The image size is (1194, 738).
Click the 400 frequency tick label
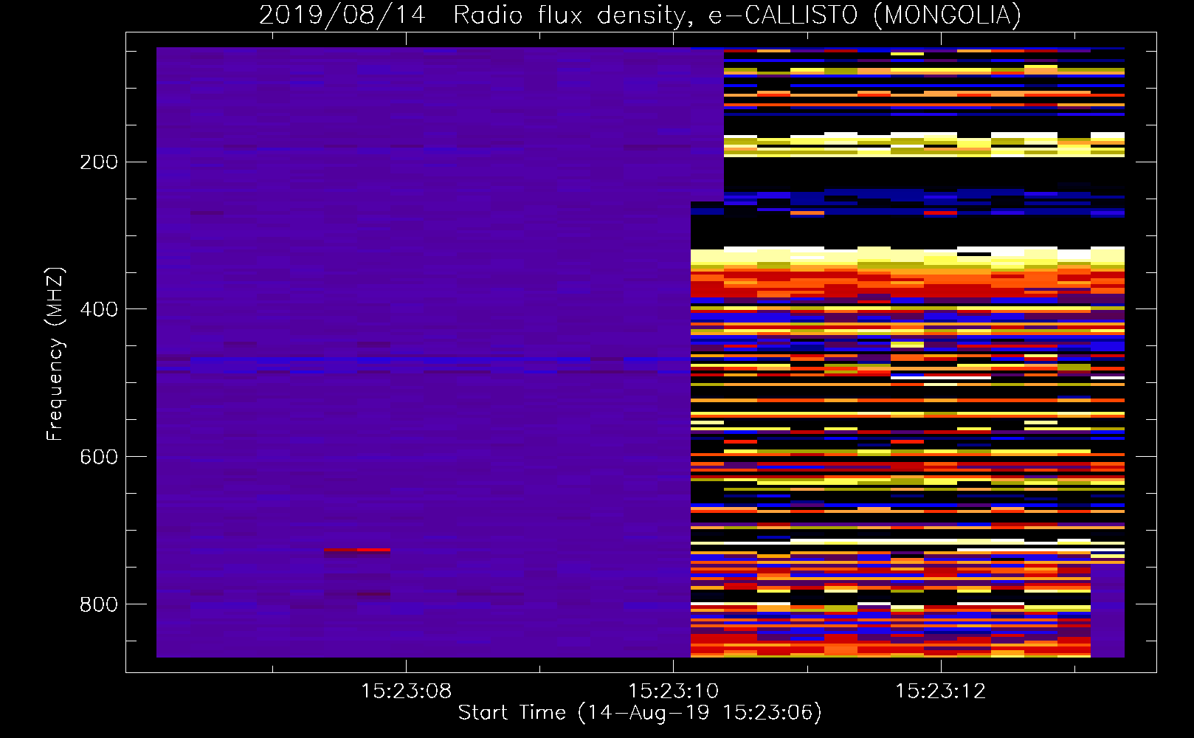[x=99, y=308]
